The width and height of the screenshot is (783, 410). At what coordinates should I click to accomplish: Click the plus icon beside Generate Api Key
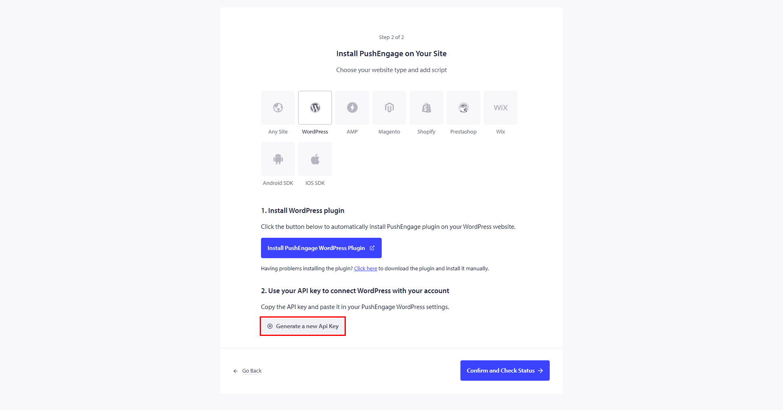pyautogui.click(x=270, y=326)
